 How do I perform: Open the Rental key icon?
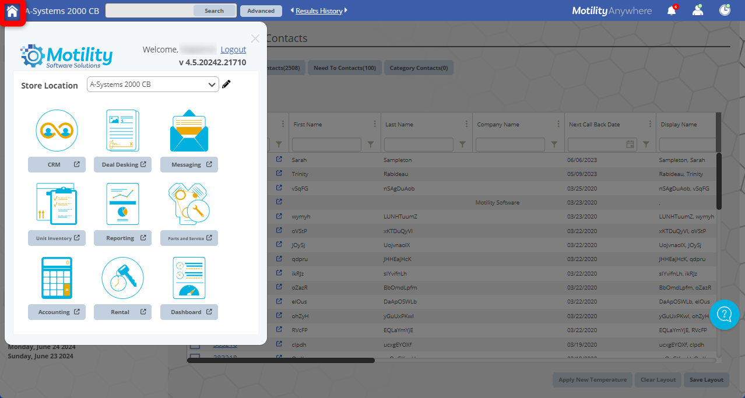(x=122, y=278)
